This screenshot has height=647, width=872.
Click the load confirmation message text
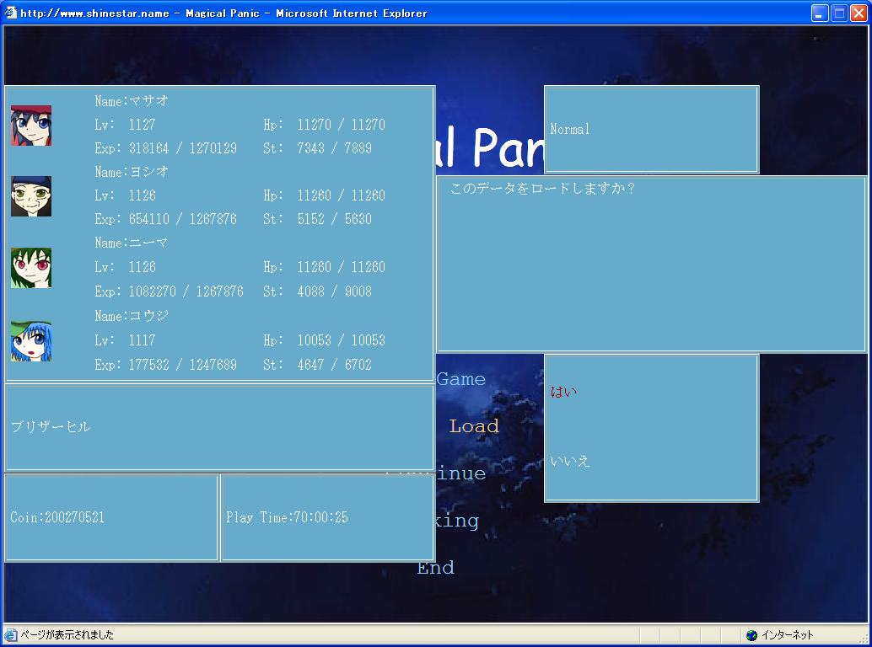point(541,188)
